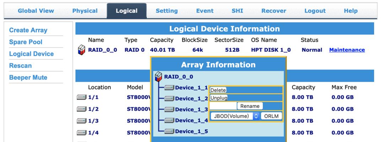Click the disk icon for location 1/4

[x=82, y=133]
